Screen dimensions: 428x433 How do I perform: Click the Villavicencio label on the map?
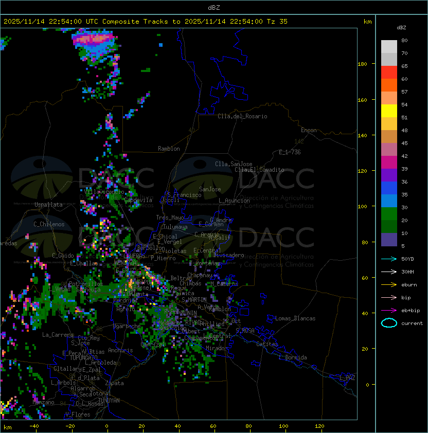point(104,192)
